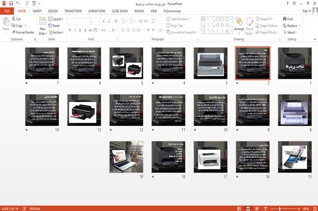318x211 pixels.
Task: Select slide 13 thumbnail
Action: [84, 110]
